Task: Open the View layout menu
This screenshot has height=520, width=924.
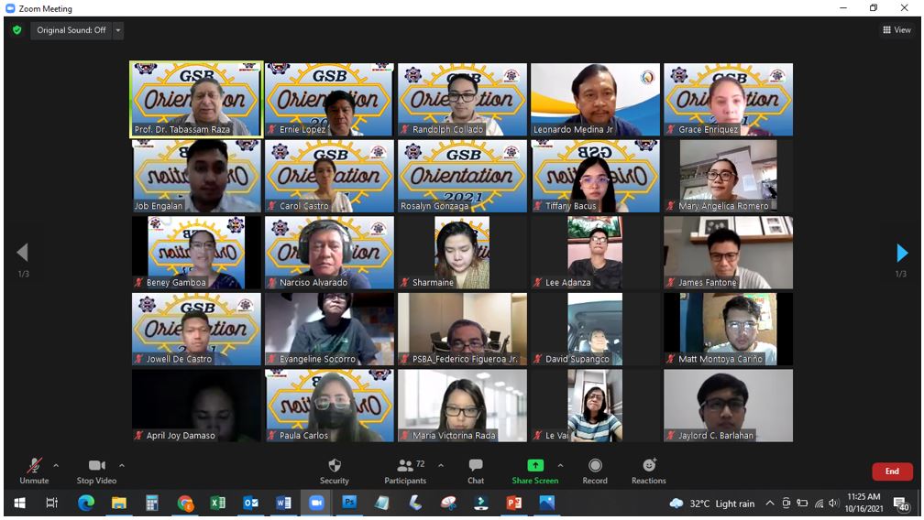Action: click(x=896, y=30)
